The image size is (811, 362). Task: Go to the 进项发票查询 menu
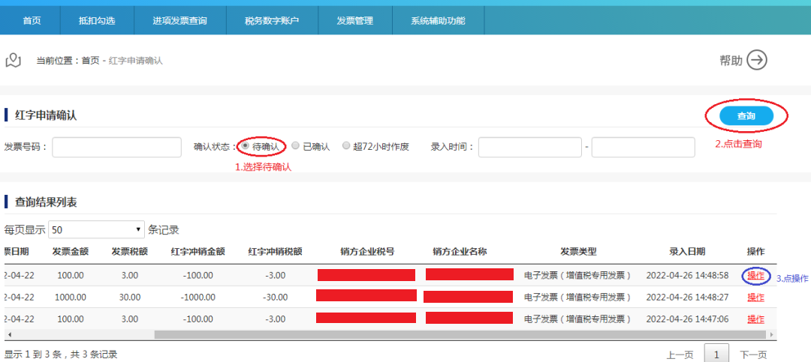coord(180,20)
